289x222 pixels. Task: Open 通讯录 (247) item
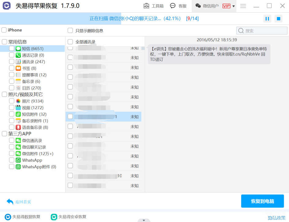coord(33,62)
